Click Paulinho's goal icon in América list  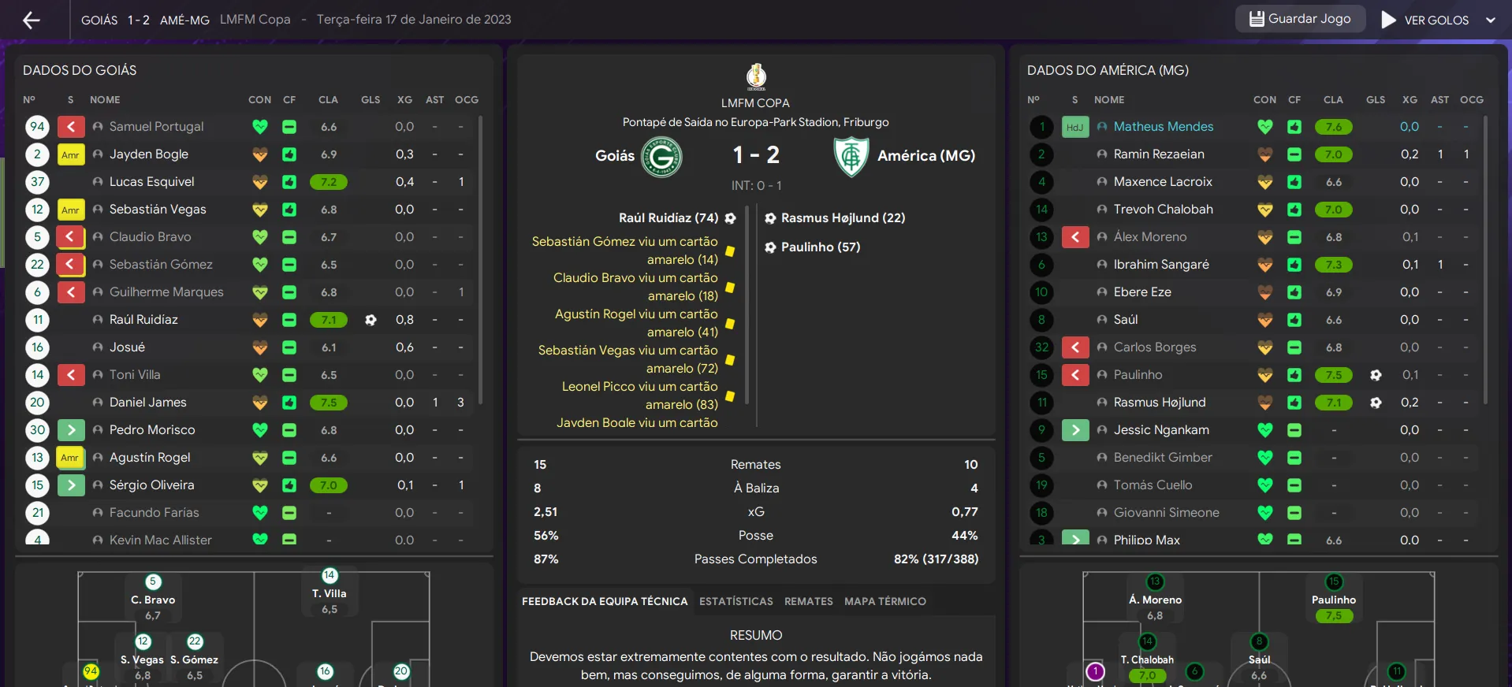(1376, 375)
